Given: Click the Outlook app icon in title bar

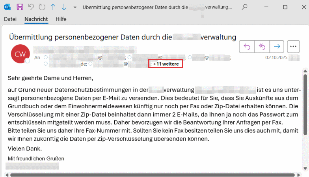Looking at the screenshot, I should click(8, 7).
